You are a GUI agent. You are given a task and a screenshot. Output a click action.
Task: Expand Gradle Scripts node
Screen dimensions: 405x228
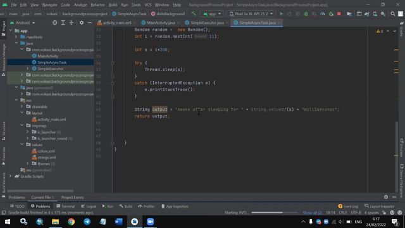pos(11,176)
